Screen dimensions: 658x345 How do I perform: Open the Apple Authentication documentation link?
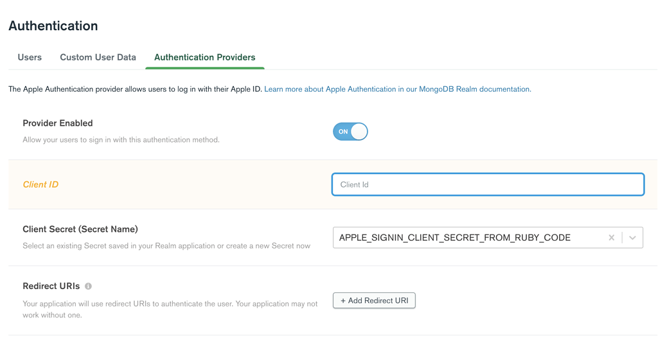[397, 89]
